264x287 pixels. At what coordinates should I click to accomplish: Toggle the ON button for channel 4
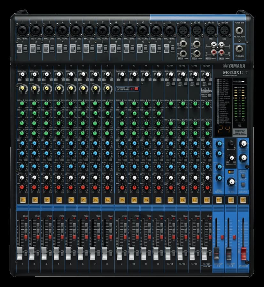click(59, 200)
